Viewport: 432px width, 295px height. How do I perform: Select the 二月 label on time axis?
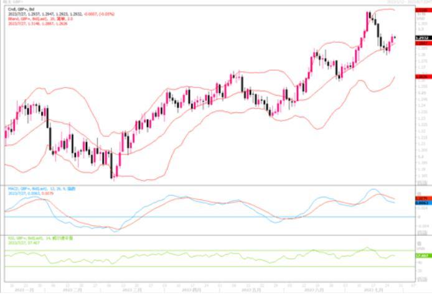[x=77, y=289]
